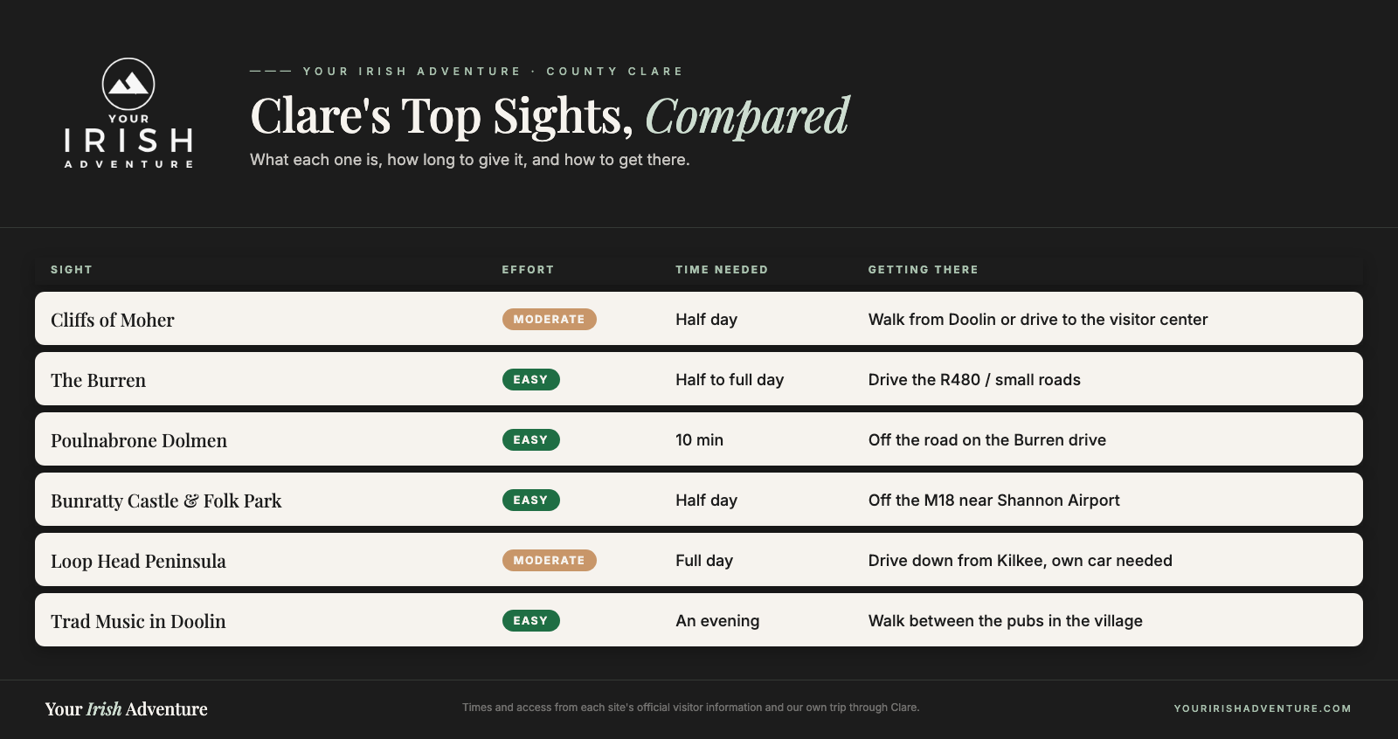Select the Getting There column header
1398x739 pixels.
[923, 270]
